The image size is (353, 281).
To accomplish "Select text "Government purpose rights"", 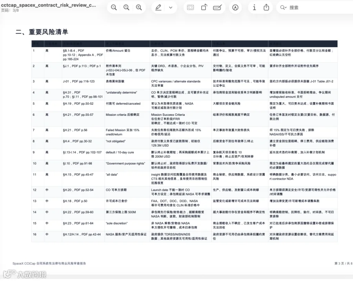I will 126,163.
